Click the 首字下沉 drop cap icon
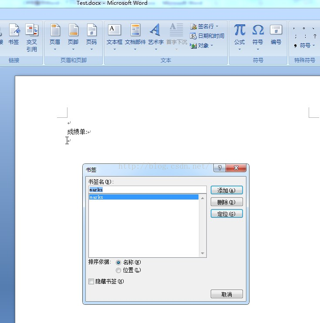 pos(177,34)
